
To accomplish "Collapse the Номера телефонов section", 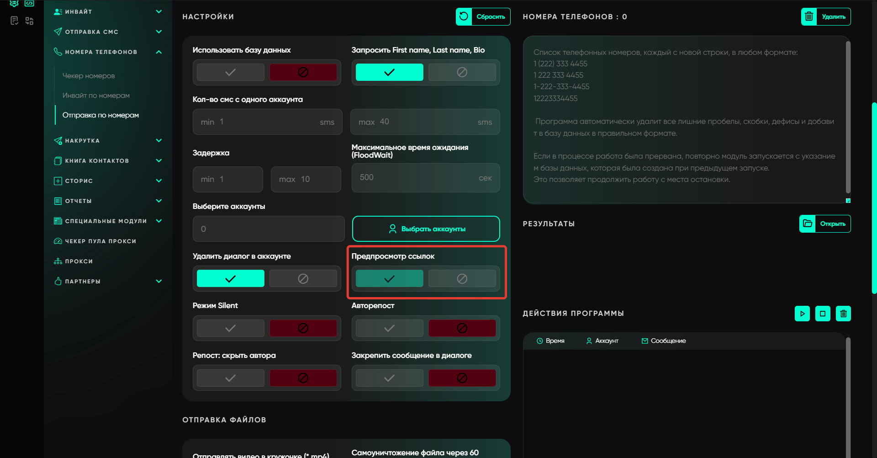I will click(x=158, y=52).
